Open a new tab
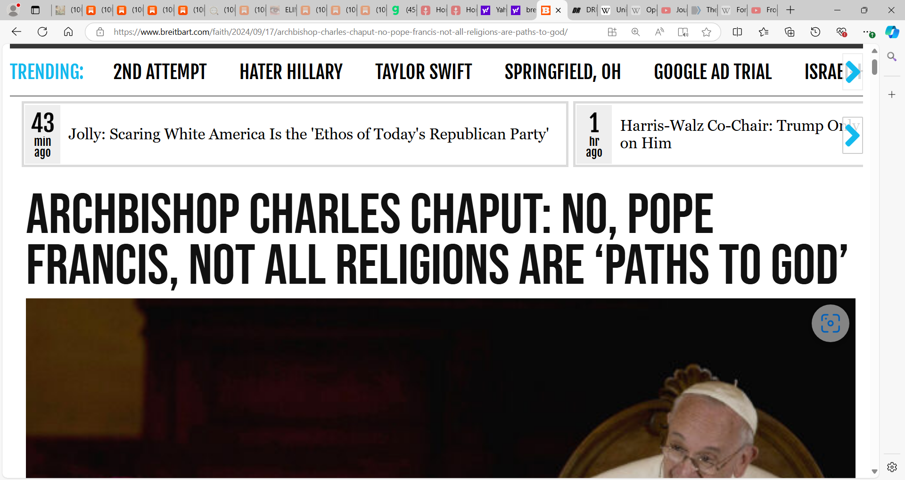This screenshot has height=480, width=905. [x=790, y=10]
